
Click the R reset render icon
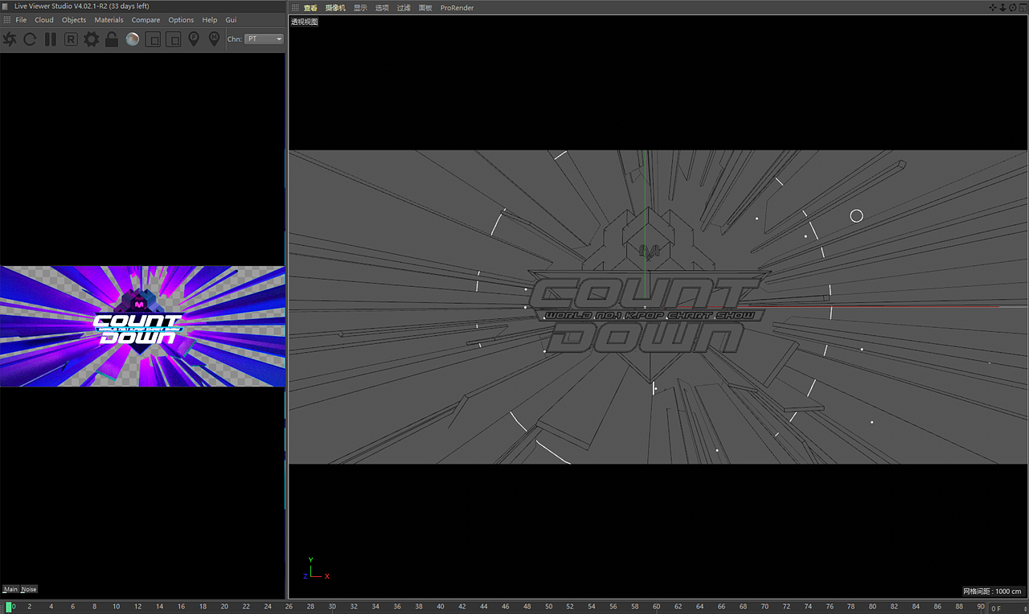pos(71,39)
